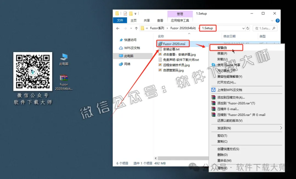Screen dimensions: 296x179
Task: Click Fuzor 2020(64bit) breadcrumb
Action: tap(183, 28)
